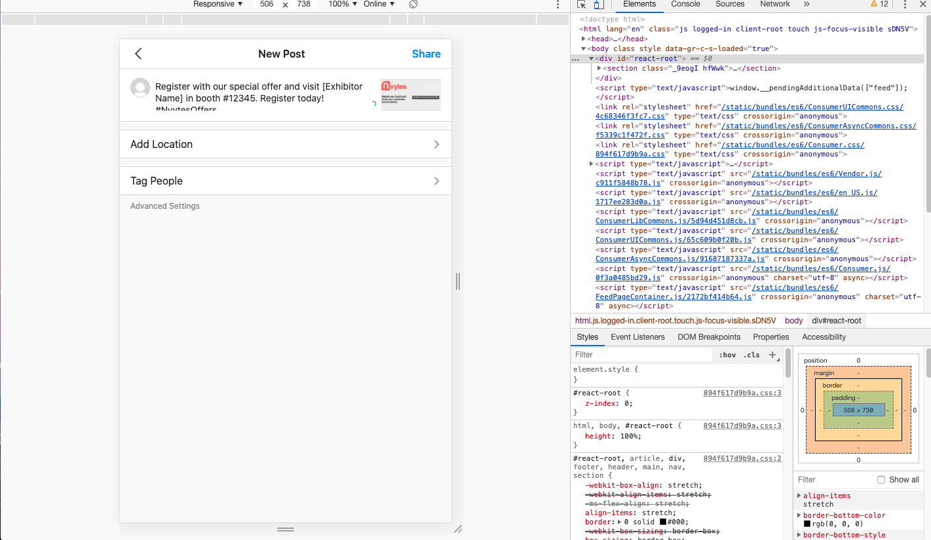Expand the head element node
Viewport: 931px width, 540px height.
point(584,39)
